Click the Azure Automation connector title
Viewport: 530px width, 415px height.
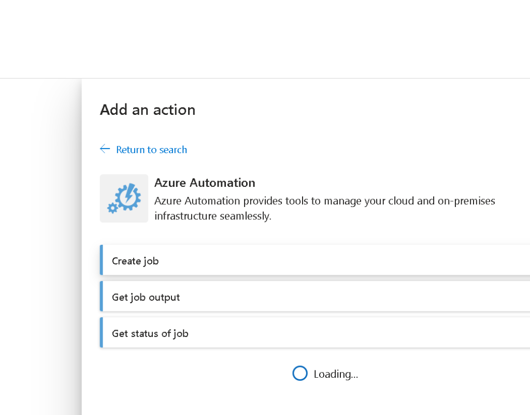click(205, 183)
